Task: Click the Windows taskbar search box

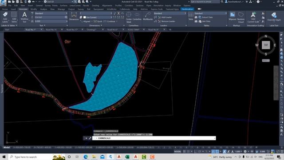Action: (x=37, y=157)
